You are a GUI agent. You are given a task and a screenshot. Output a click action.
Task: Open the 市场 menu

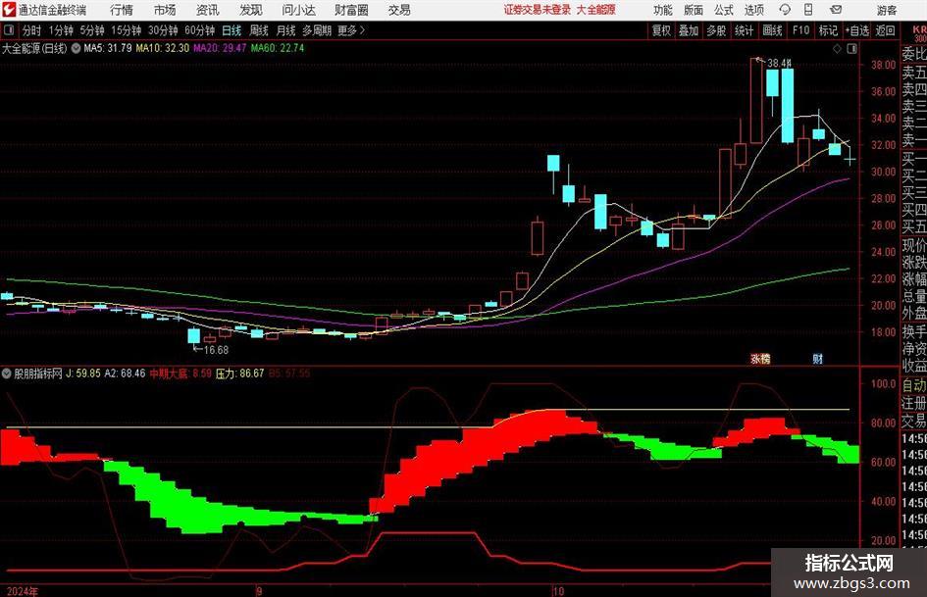(x=165, y=10)
